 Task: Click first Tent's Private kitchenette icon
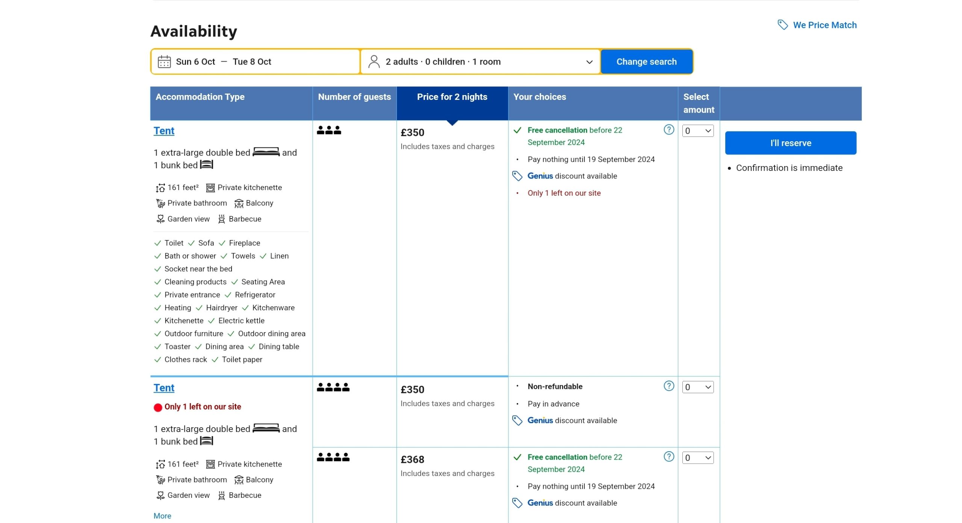(x=210, y=187)
